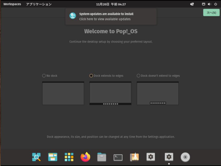The image size is (221, 166).
Task: Open the Pop!_Shop launcher search icon in dock
Action: pyautogui.click(x=36, y=157)
